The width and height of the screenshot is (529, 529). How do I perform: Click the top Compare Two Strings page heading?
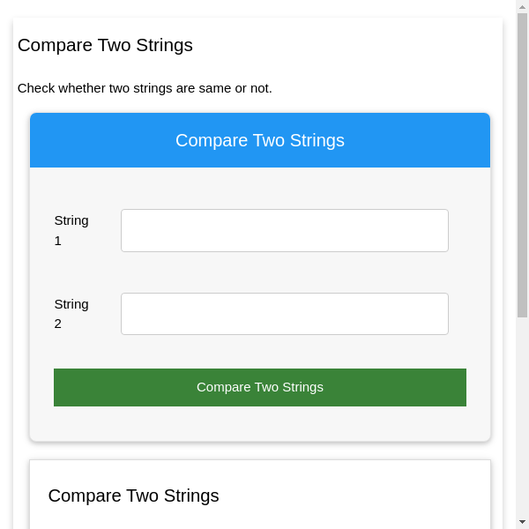(105, 45)
